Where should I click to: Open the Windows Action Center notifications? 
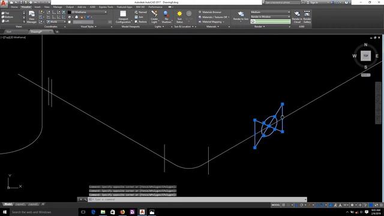[367, 212]
